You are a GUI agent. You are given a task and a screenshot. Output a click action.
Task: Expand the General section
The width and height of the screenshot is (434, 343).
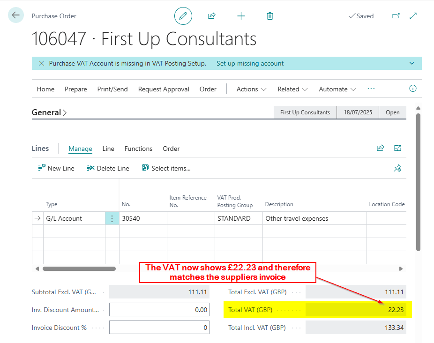coord(49,112)
